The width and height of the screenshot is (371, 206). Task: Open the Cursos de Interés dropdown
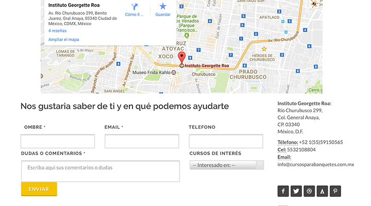pyautogui.click(x=227, y=165)
